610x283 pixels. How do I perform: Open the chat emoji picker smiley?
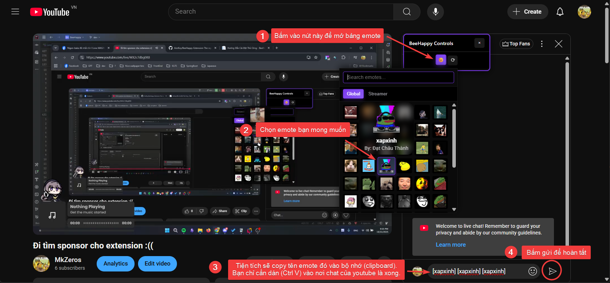(x=532, y=271)
